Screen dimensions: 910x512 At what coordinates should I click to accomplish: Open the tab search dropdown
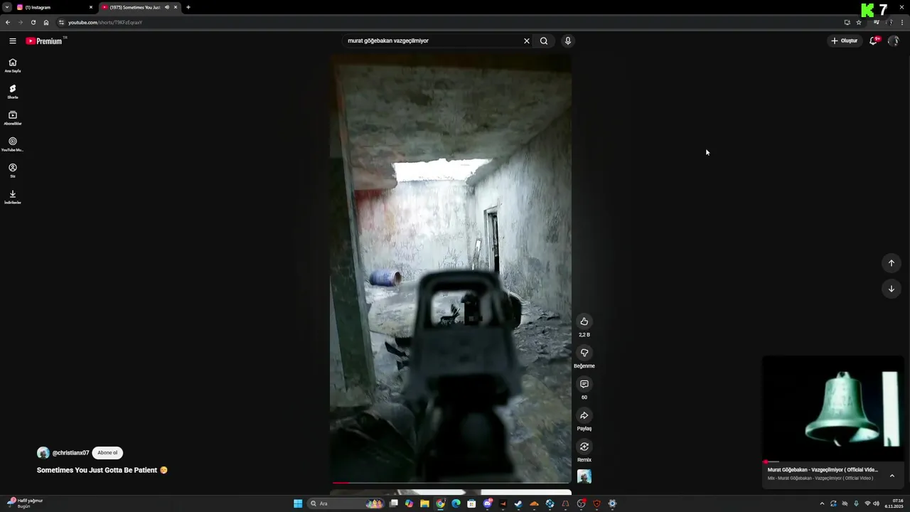[x=6, y=7]
